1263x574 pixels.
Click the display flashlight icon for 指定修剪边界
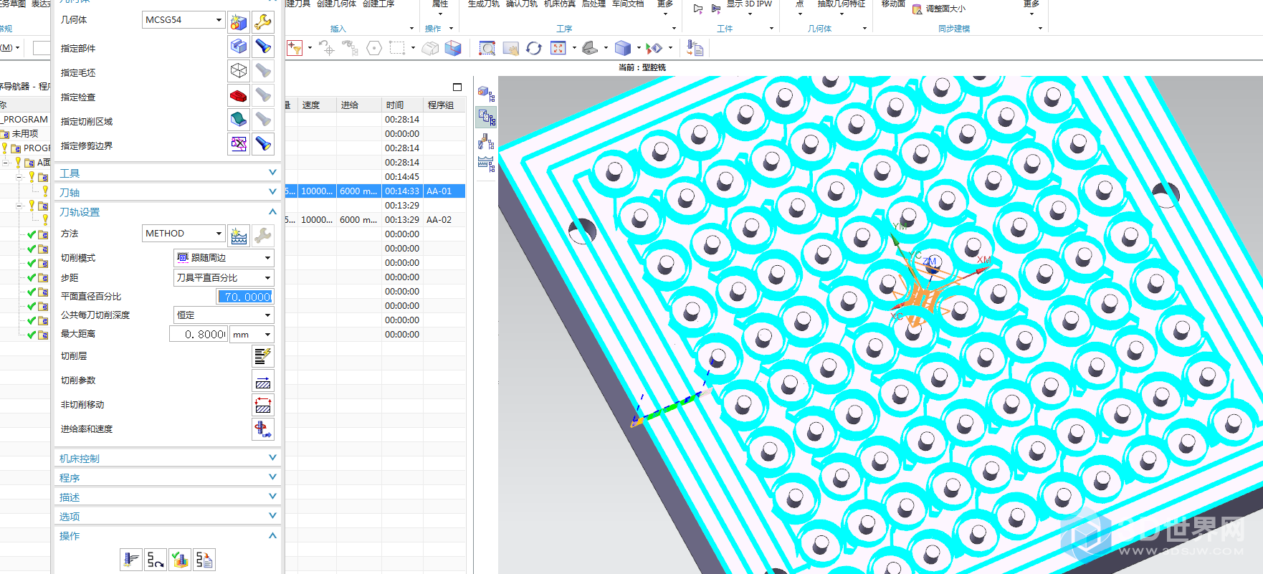point(263,144)
